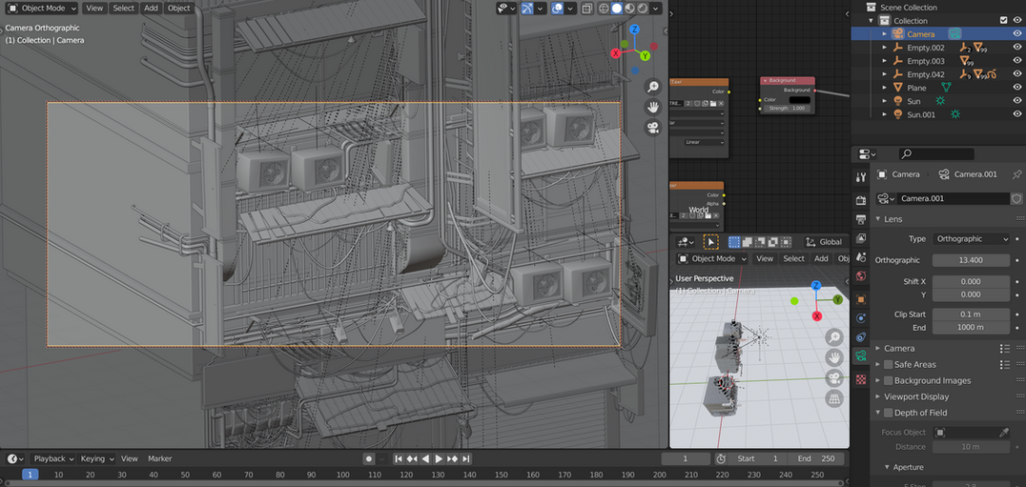Enable the Safe Areas checkbox
This screenshot has height=487, width=1026.
pos(889,364)
